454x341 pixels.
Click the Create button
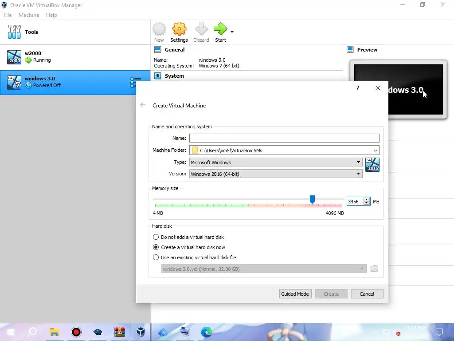pyautogui.click(x=331, y=294)
